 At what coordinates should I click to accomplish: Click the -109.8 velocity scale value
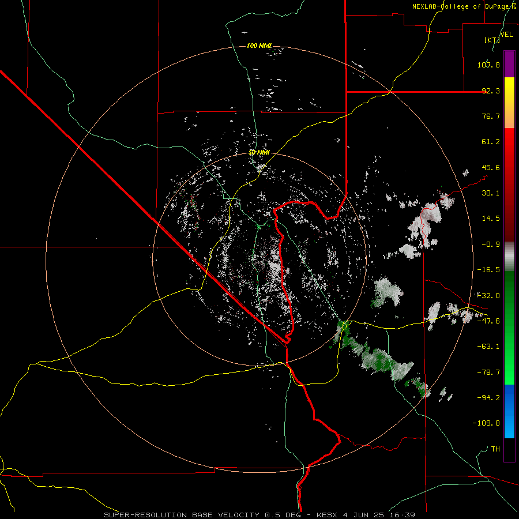(486, 423)
